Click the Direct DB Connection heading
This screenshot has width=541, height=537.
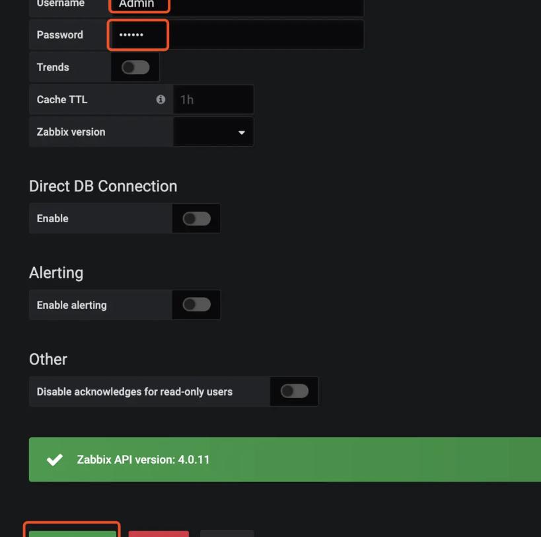pyautogui.click(x=103, y=186)
